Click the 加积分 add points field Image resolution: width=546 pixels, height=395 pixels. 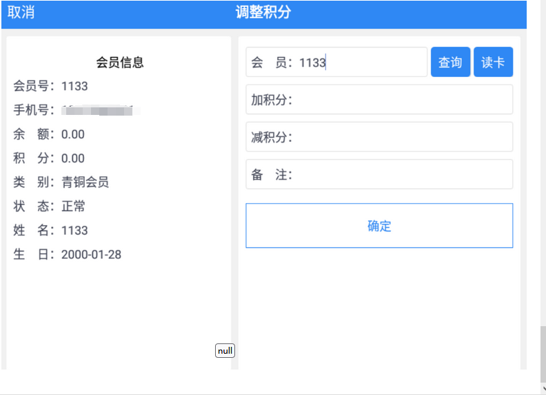point(379,100)
